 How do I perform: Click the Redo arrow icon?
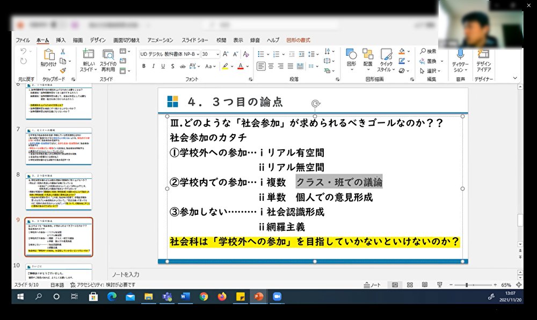point(23,61)
